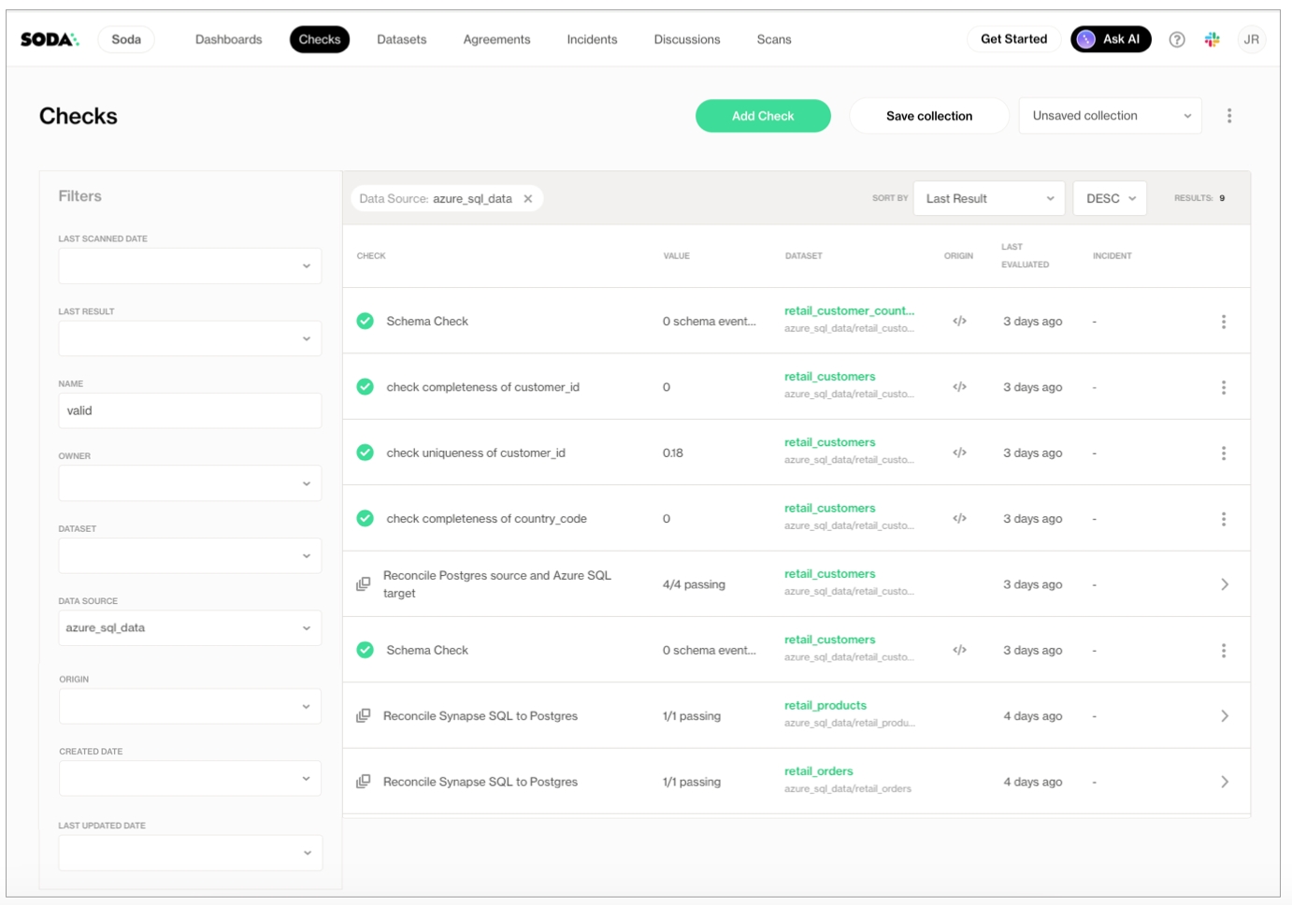Click origin code icon for check completeness of country_code

tap(959, 519)
